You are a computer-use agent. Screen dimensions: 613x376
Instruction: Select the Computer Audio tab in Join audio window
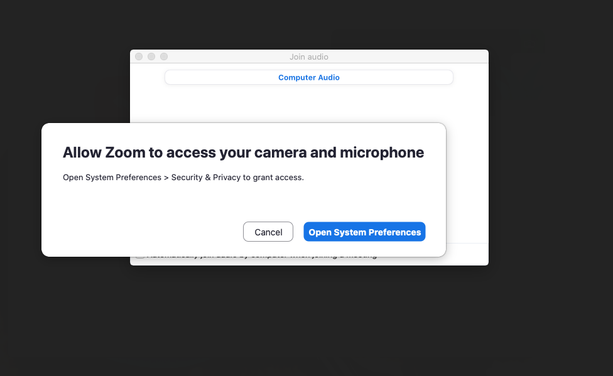point(309,77)
